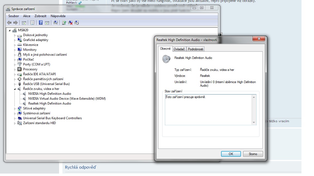Click the Disable device icon with down arrow
314x176 pixels.
[77, 23]
